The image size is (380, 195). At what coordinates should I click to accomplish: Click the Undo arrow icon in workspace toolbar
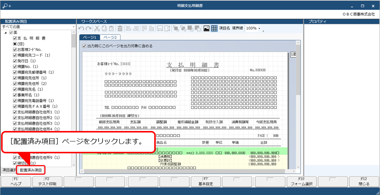coord(82,28)
